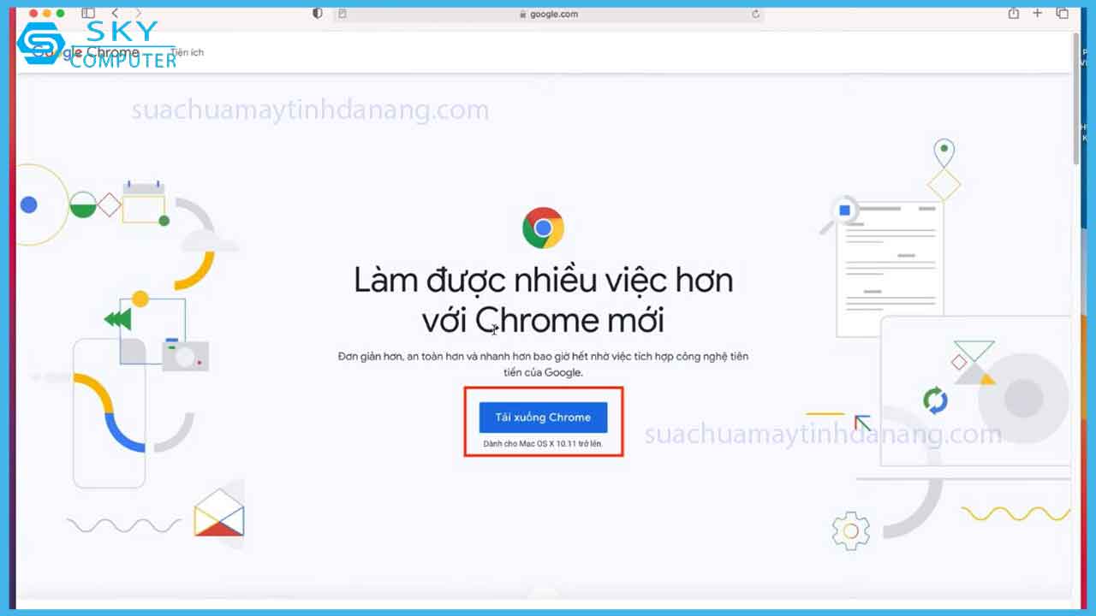Open the privacy report shield icon
The width and height of the screenshot is (1096, 616).
(318, 14)
